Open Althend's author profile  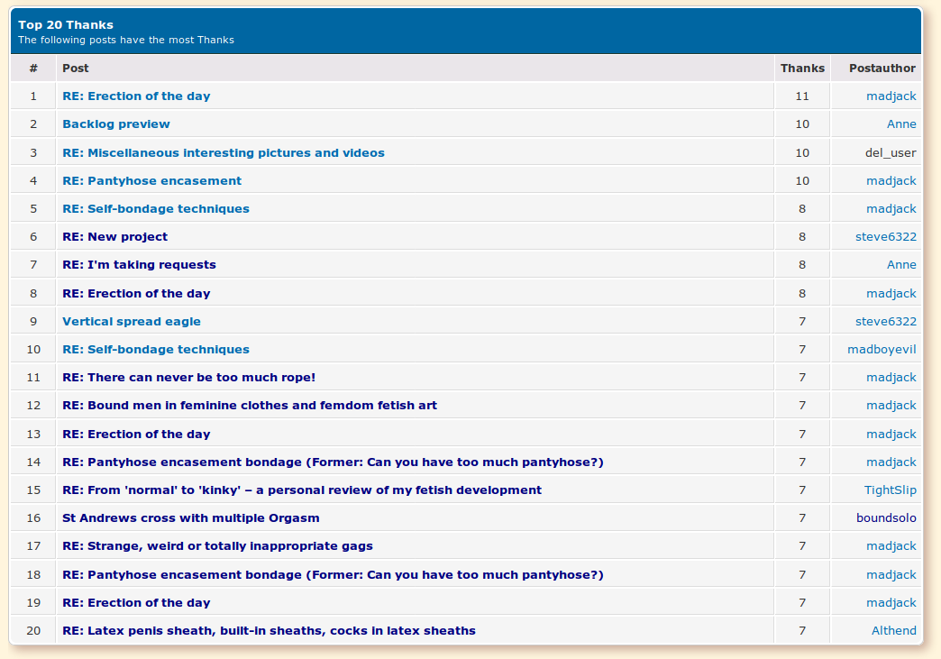[x=893, y=631]
